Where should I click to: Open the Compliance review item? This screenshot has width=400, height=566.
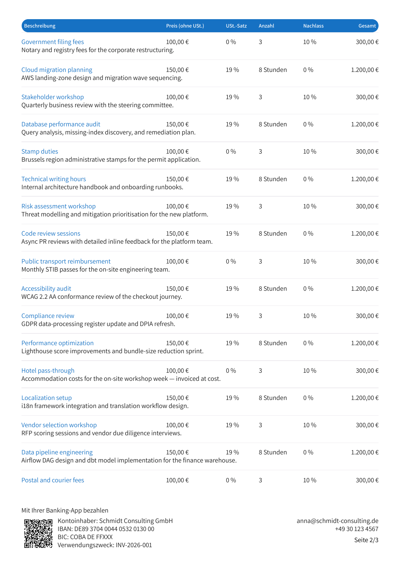(x=48, y=316)
